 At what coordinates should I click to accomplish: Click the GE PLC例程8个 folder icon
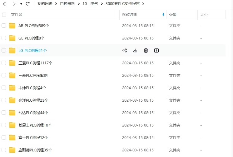coord(12,38)
